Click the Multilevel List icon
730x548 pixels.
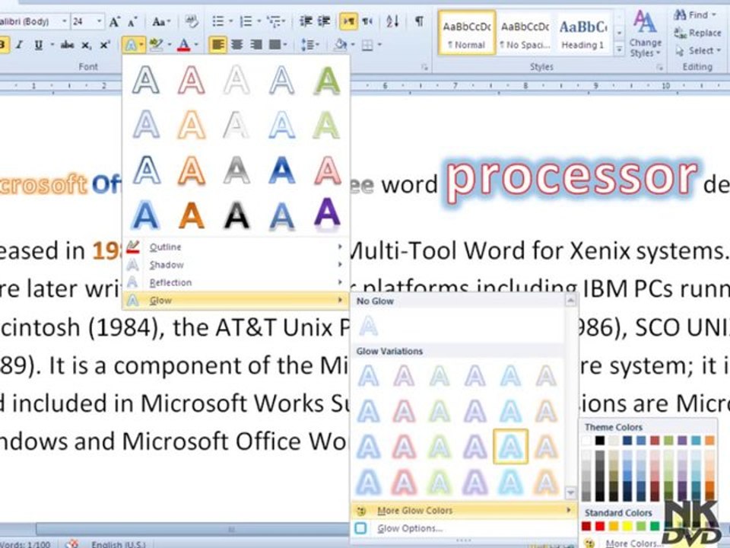pyautogui.click(x=274, y=21)
